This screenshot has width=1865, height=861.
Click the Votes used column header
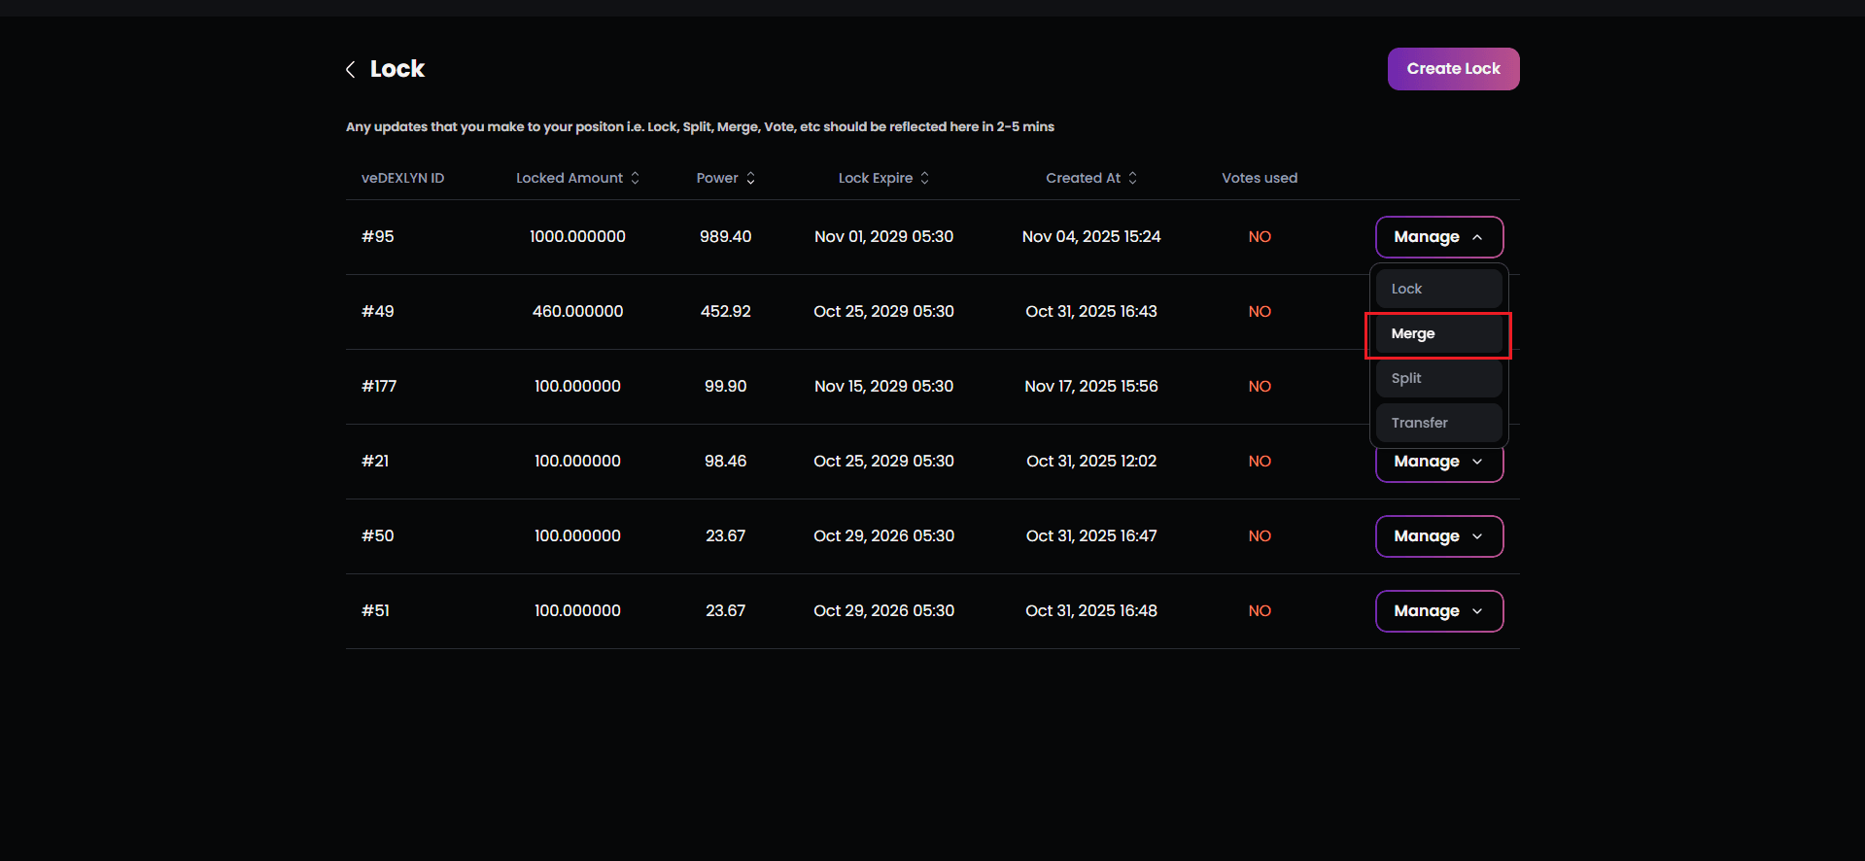[x=1259, y=178]
